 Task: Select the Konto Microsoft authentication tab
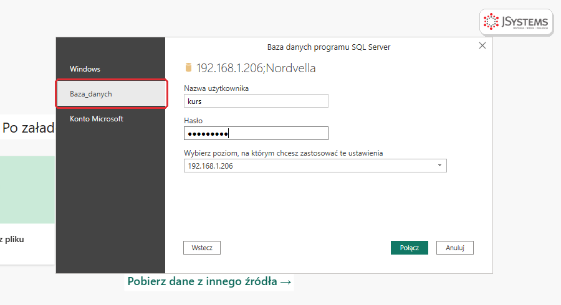click(110, 119)
